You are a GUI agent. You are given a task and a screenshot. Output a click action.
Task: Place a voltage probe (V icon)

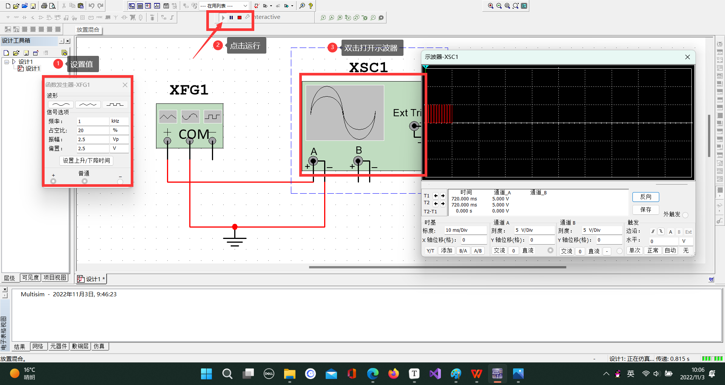click(323, 18)
